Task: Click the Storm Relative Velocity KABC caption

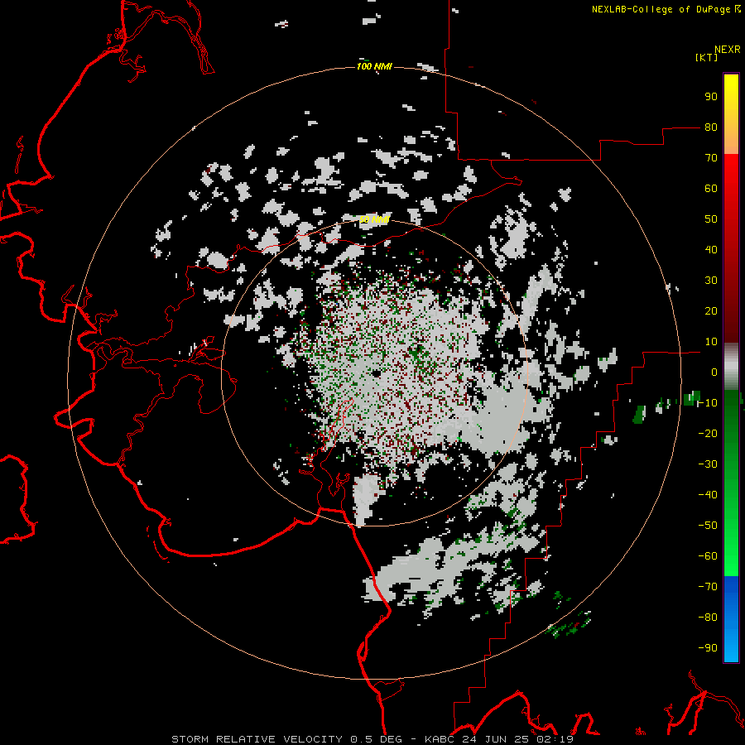Action: click(372, 739)
